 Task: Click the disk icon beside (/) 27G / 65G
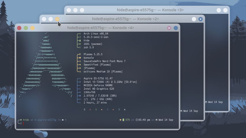(x=80, y=99)
